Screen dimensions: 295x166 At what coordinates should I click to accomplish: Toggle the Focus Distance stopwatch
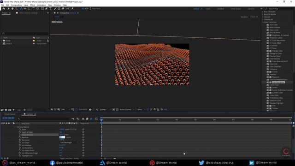click(20, 135)
